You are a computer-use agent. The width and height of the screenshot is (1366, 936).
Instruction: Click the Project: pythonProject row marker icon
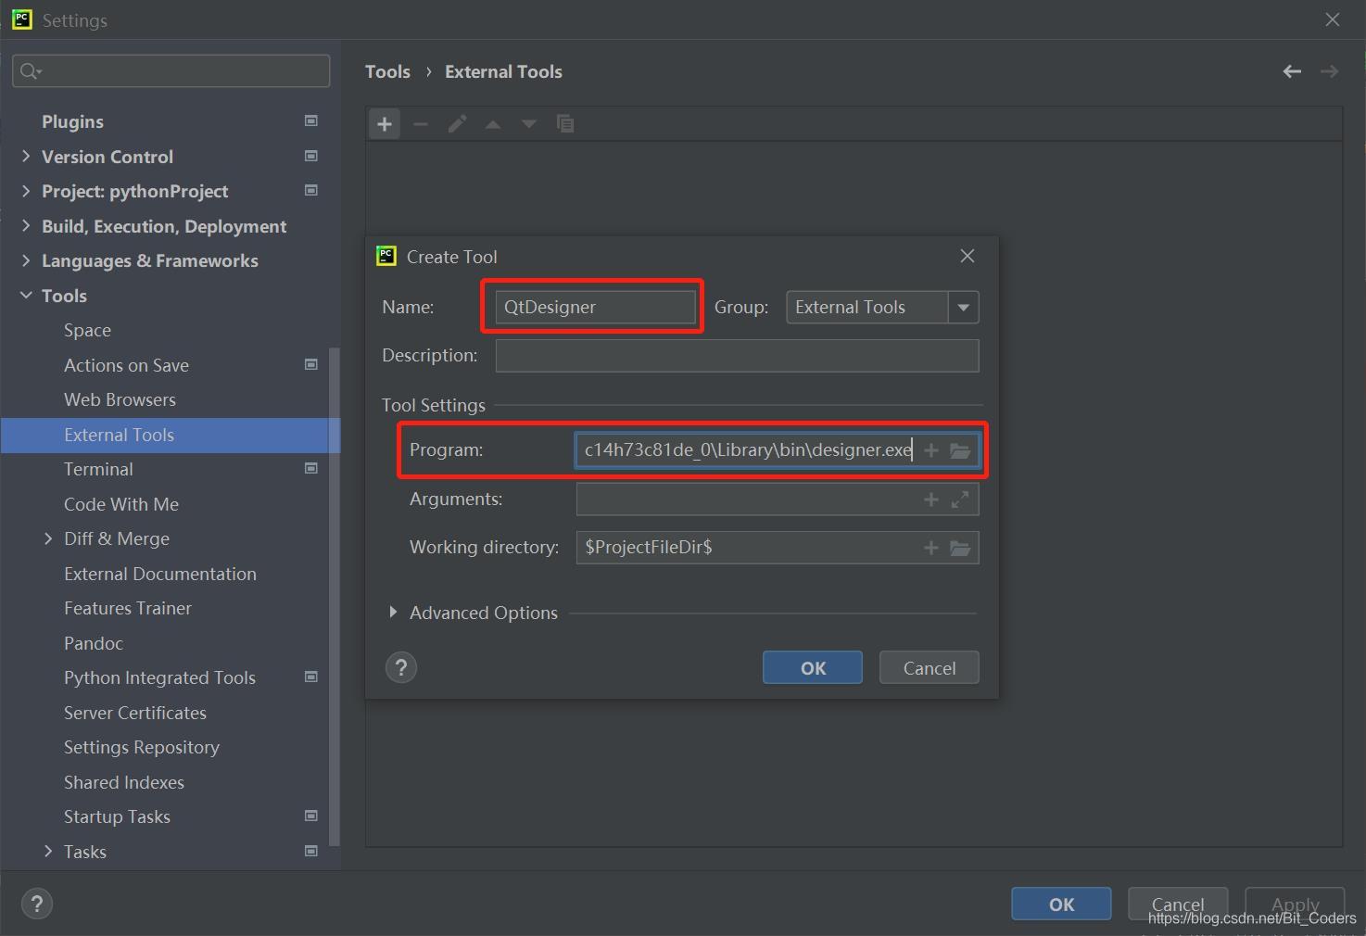(x=311, y=190)
